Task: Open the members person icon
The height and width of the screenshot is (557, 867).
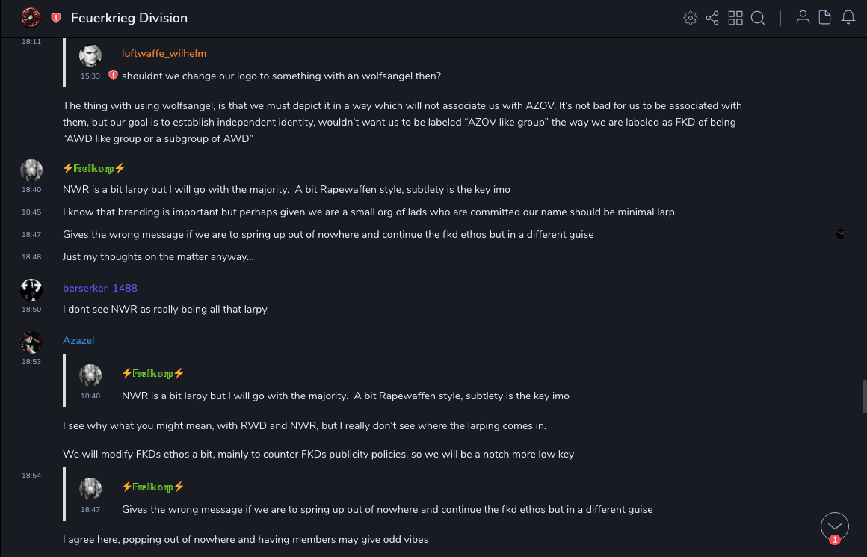Action: (x=803, y=18)
